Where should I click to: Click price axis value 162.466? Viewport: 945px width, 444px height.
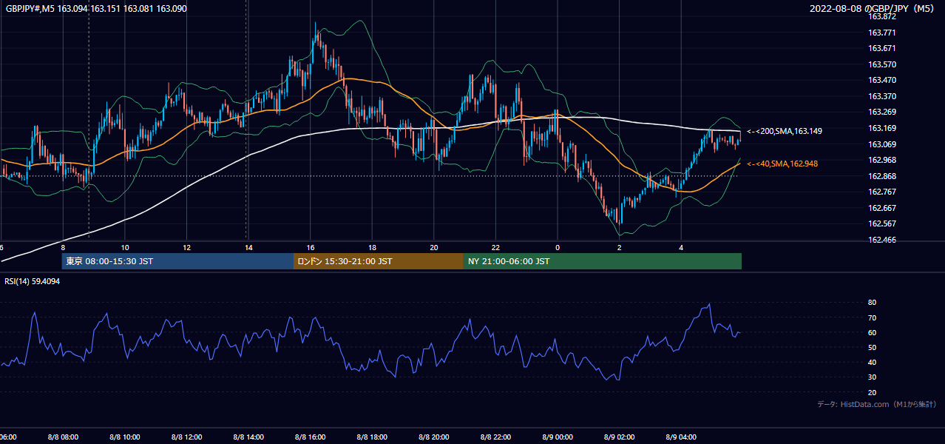[882, 240]
